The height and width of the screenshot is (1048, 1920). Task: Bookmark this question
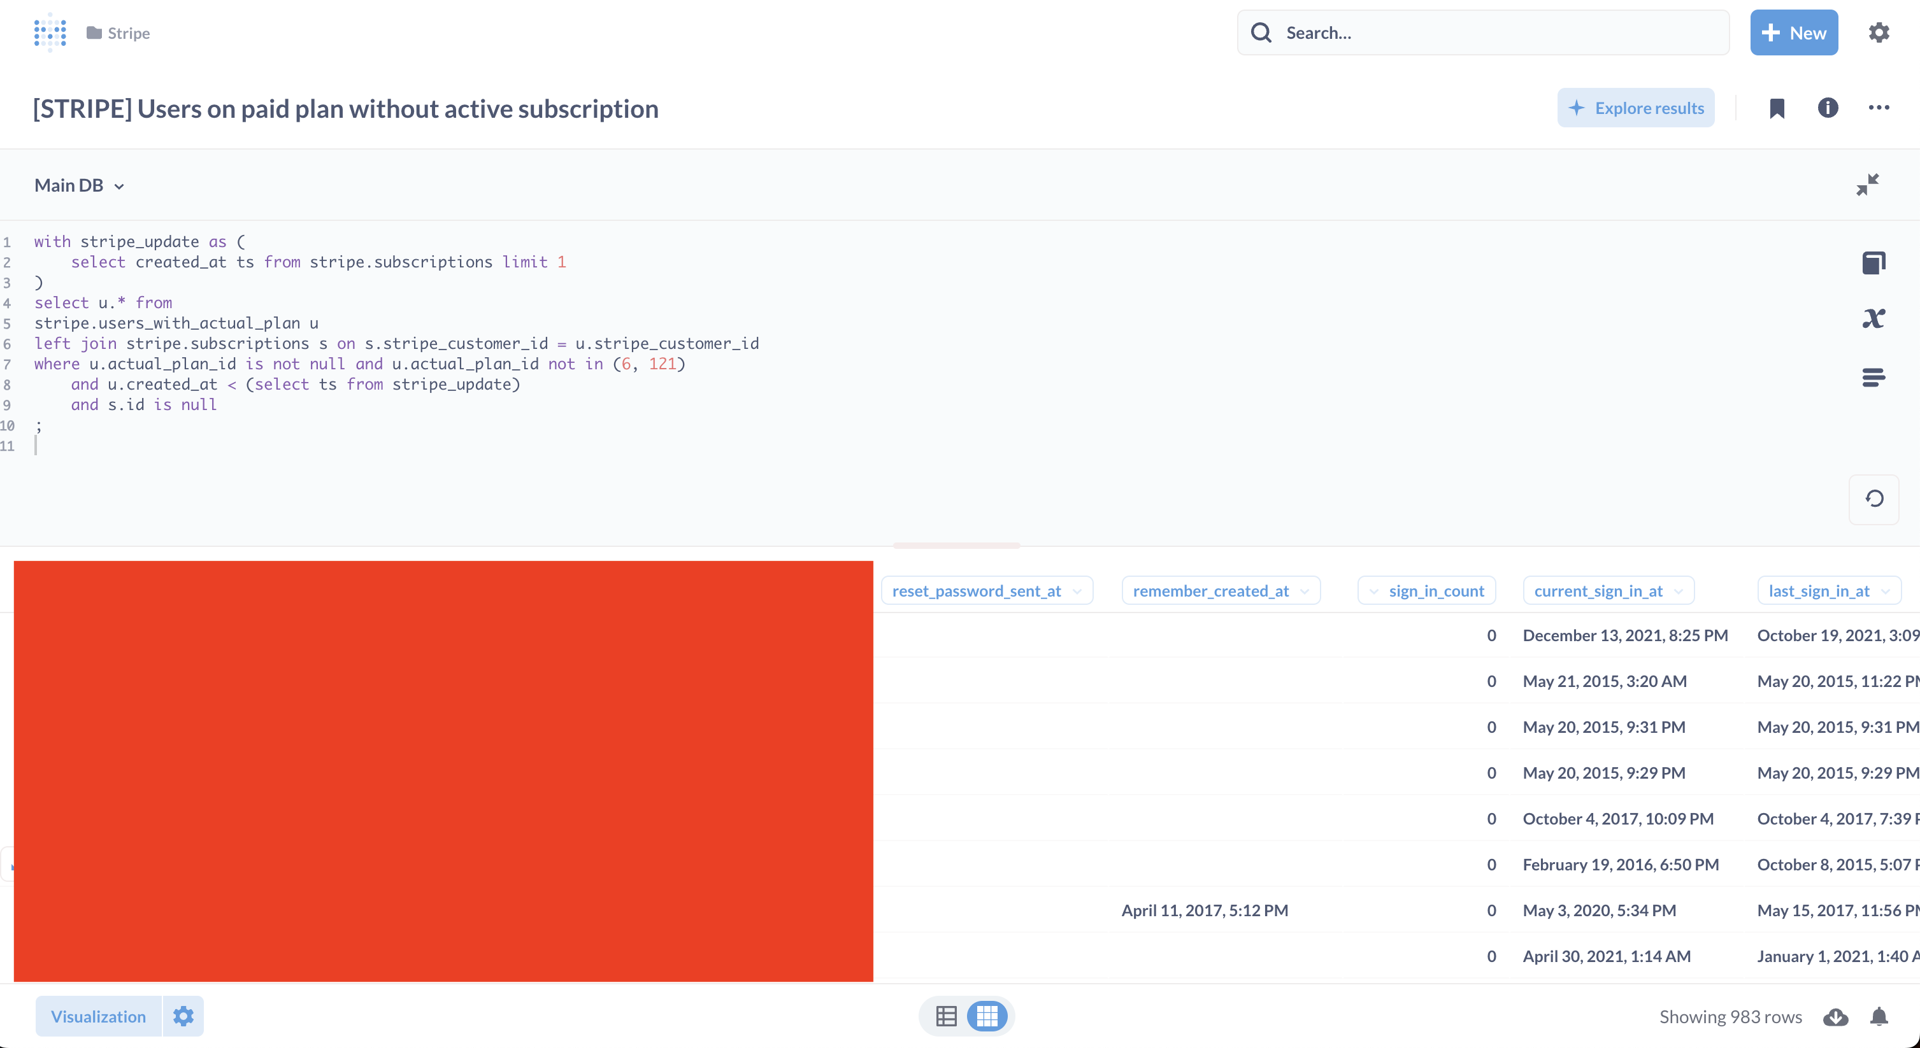[1777, 108]
